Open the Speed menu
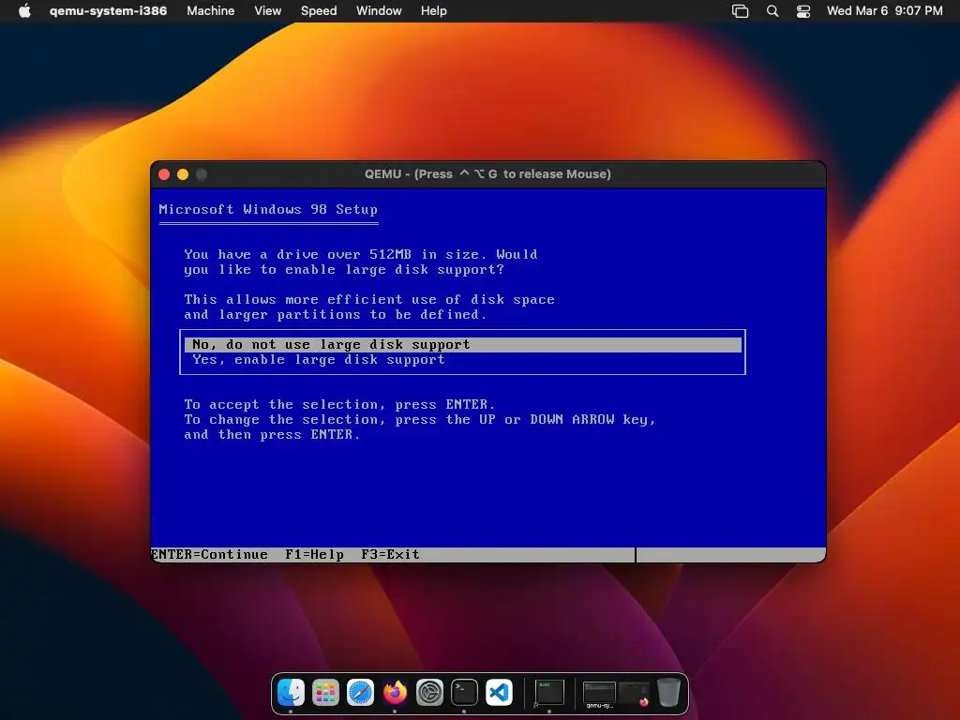 point(319,11)
